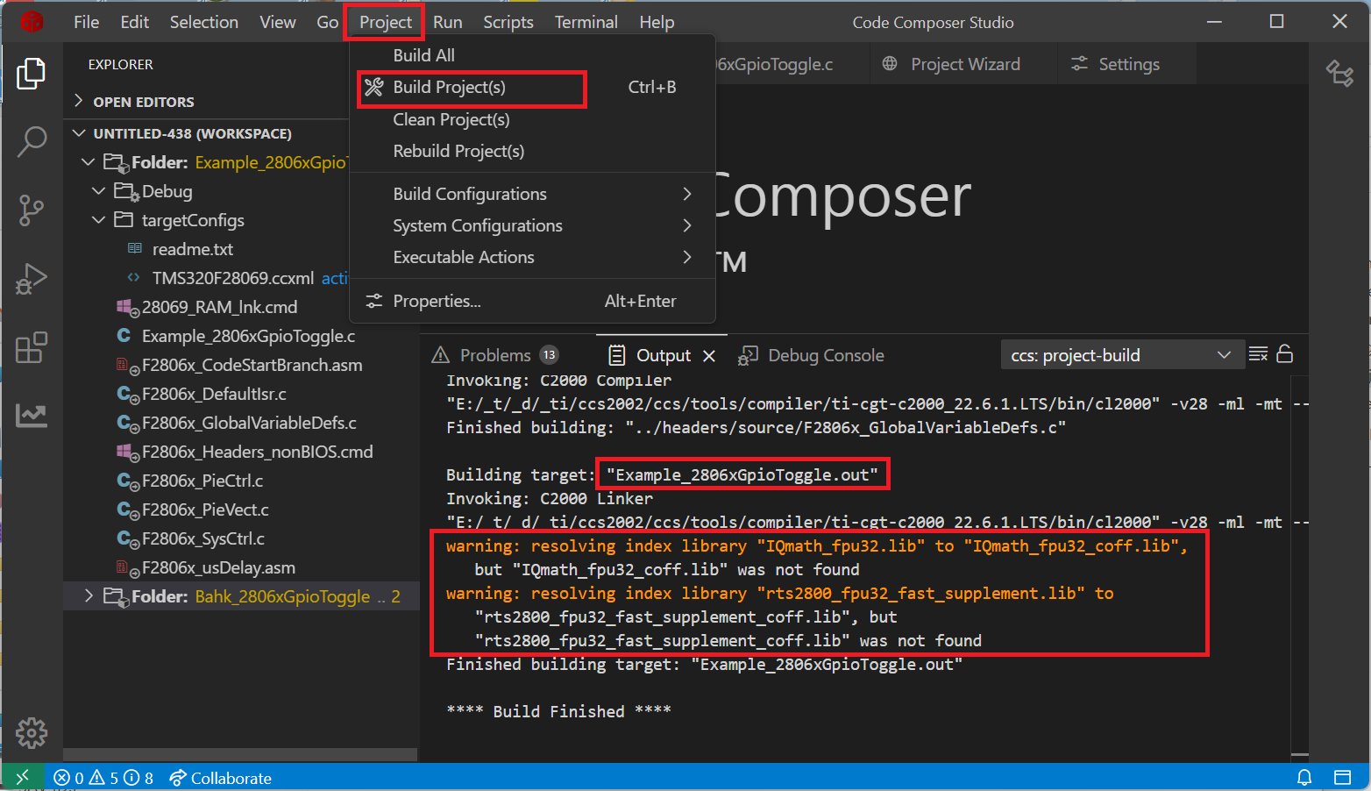Click the explorer horizontal scrollbar
This screenshot has width=1371, height=791.
(x=240, y=755)
